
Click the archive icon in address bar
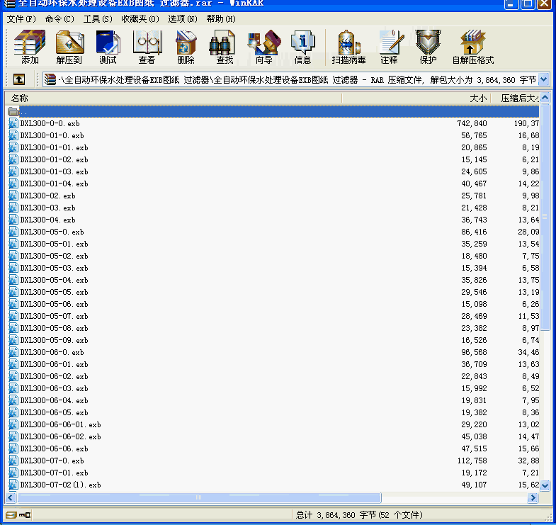50,79
